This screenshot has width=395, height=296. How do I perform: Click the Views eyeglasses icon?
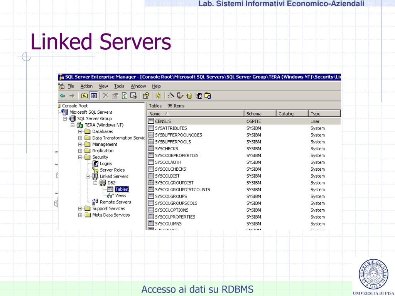coord(110,195)
